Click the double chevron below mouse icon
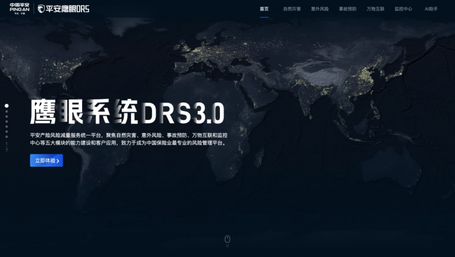 tap(227, 247)
